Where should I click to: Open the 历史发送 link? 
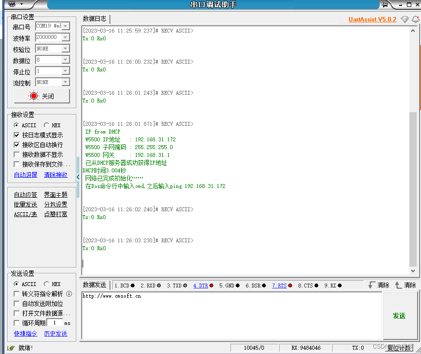click(55, 333)
